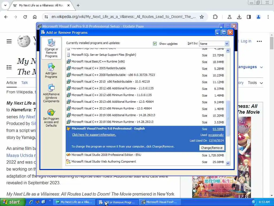View site information icon in address bar
This screenshot has width=274, height=206.
click(x=46, y=17)
